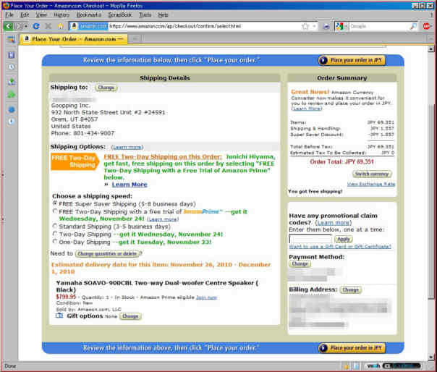Image resolution: width=437 pixels, height=372 pixels.
Task: Open the back/forward history dropdown arrow
Action: [x=26, y=26]
